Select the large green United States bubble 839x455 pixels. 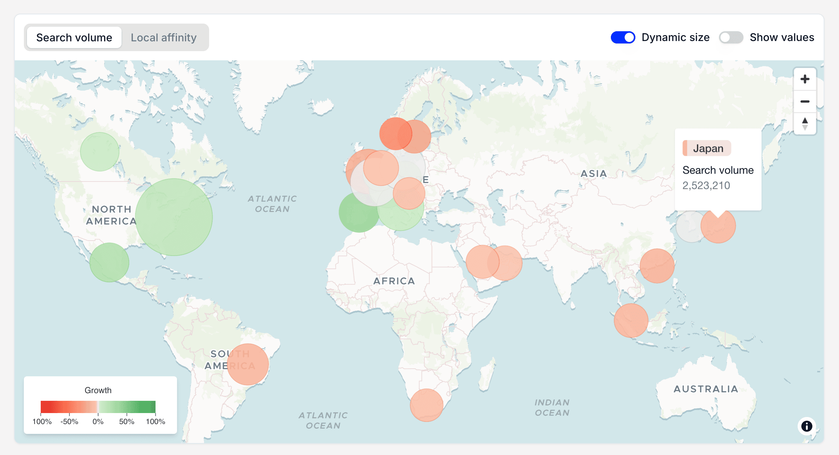point(174,217)
